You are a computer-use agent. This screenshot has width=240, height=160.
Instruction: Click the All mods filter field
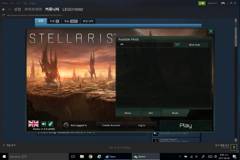[x=145, y=44]
